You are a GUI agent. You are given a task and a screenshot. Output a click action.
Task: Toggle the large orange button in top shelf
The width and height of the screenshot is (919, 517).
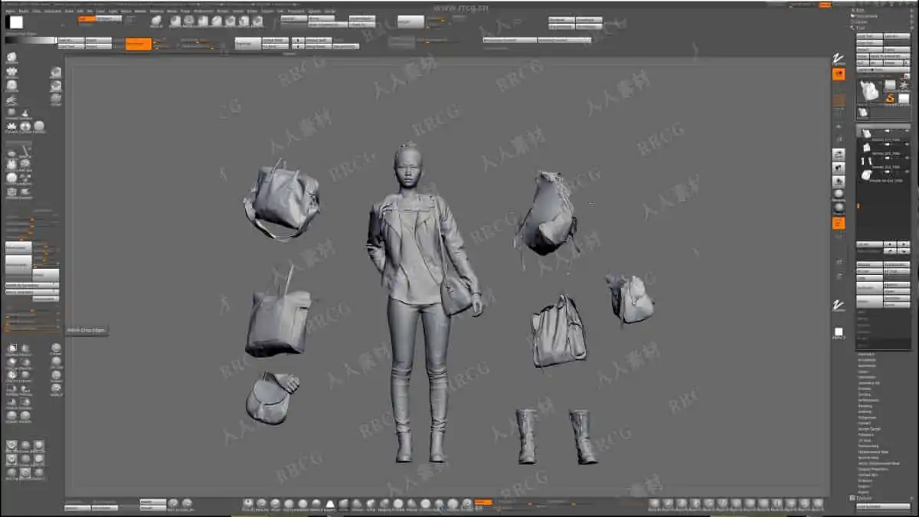139,44
